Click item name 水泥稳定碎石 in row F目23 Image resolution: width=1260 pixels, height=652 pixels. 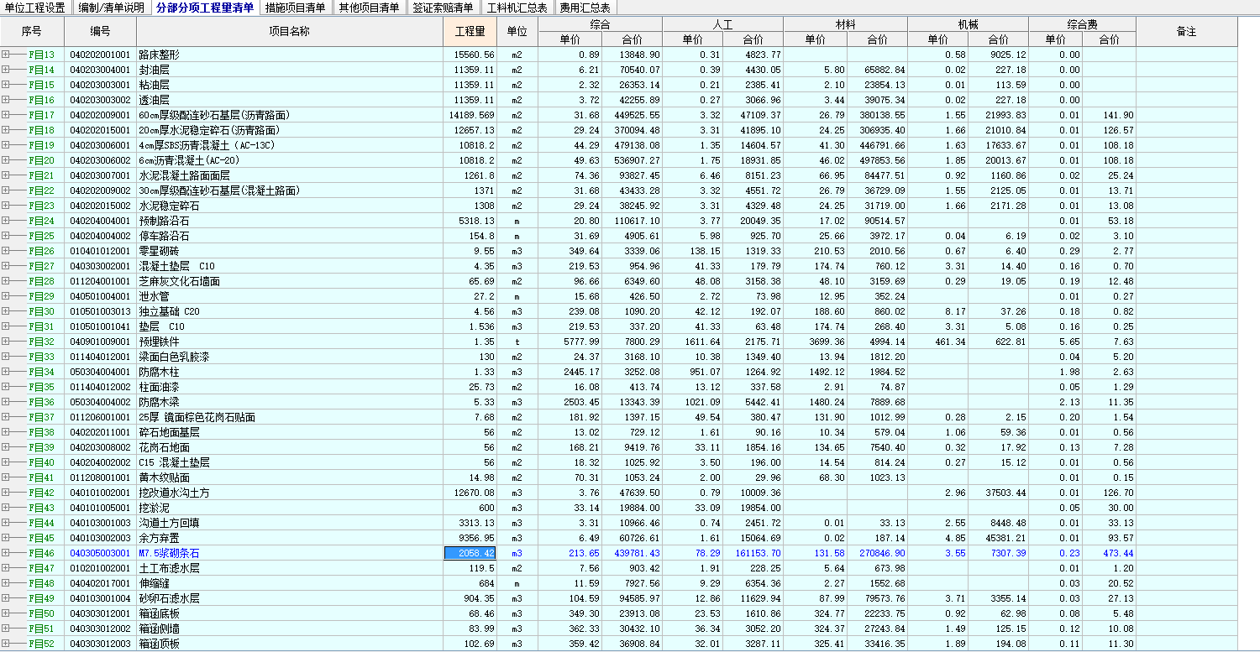click(x=169, y=206)
